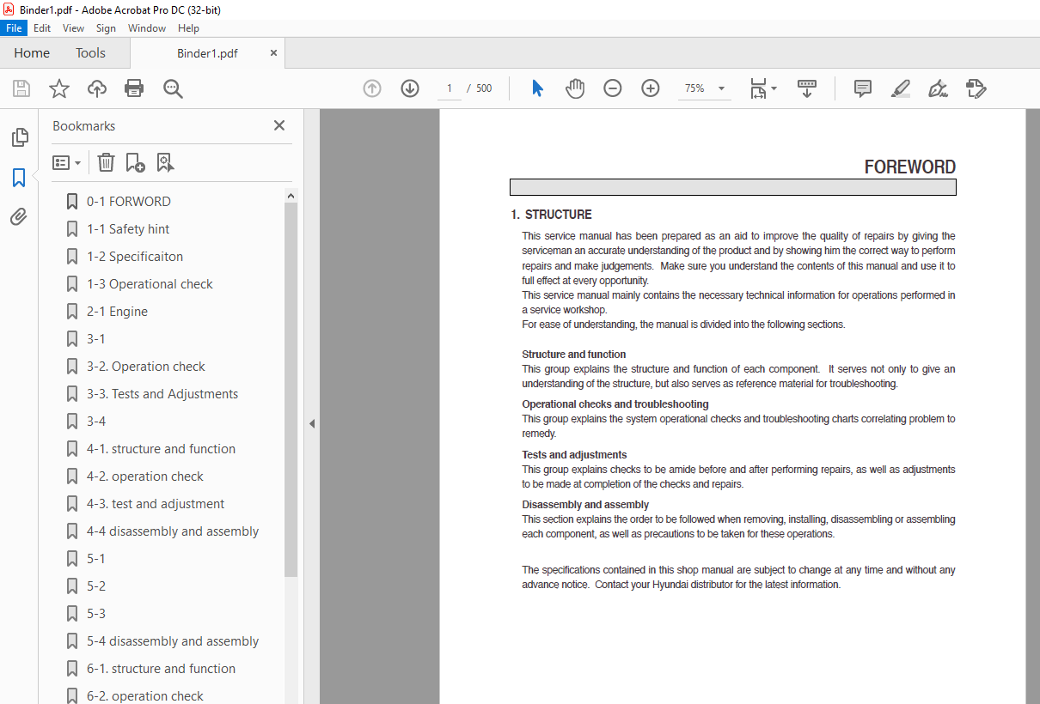The width and height of the screenshot is (1040, 704).
Task: Close the Bookmarks panel
Action: [279, 125]
